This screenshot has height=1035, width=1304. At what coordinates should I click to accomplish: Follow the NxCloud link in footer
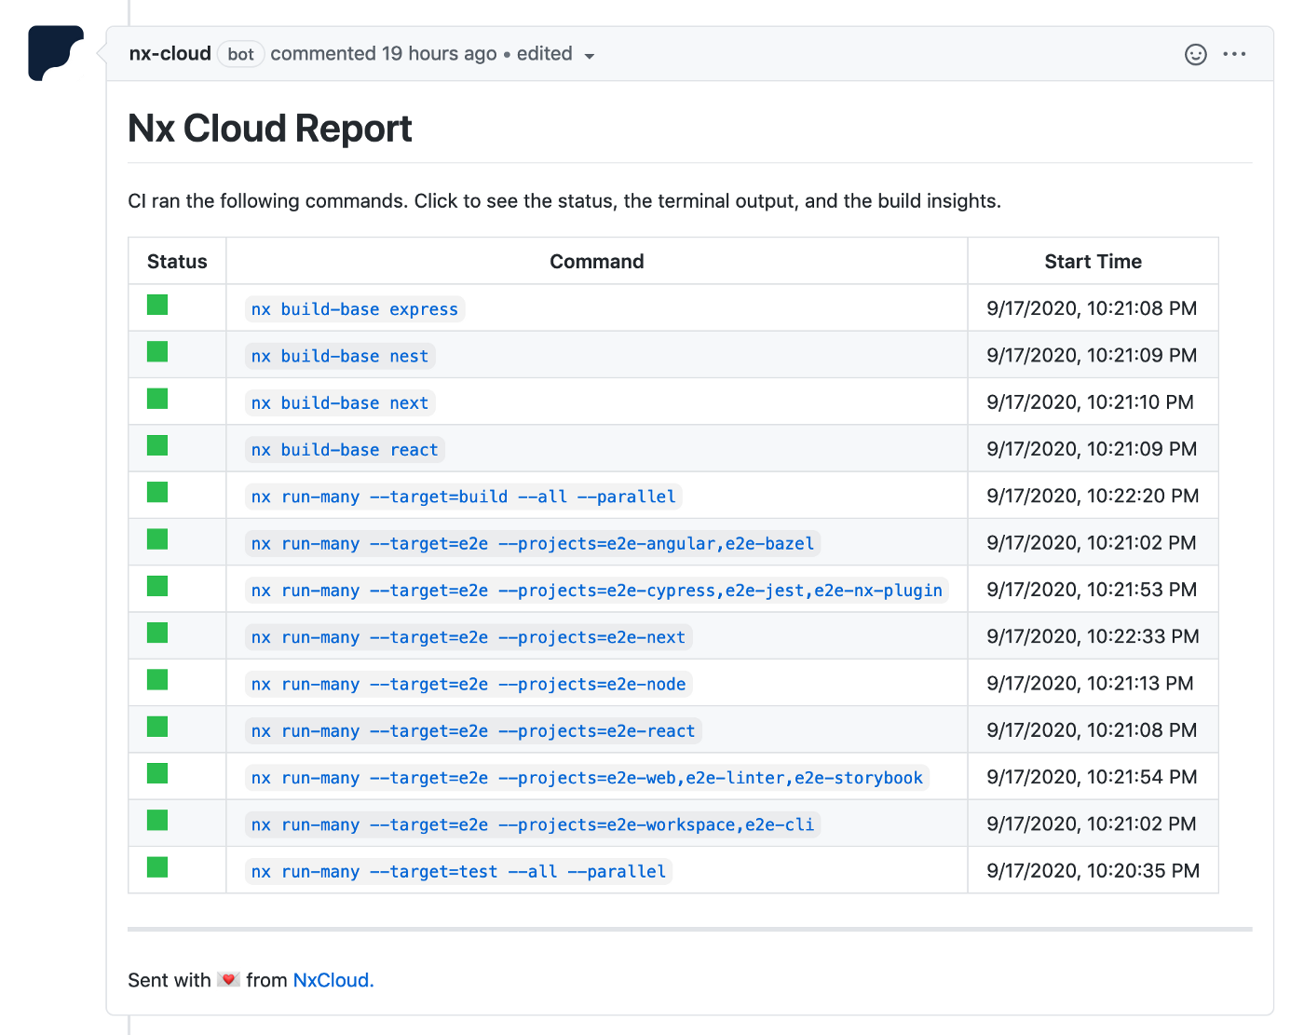point(333,980)
